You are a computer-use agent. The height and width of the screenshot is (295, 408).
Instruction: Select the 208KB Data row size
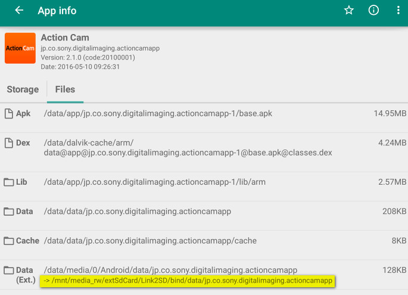[394, 212]
